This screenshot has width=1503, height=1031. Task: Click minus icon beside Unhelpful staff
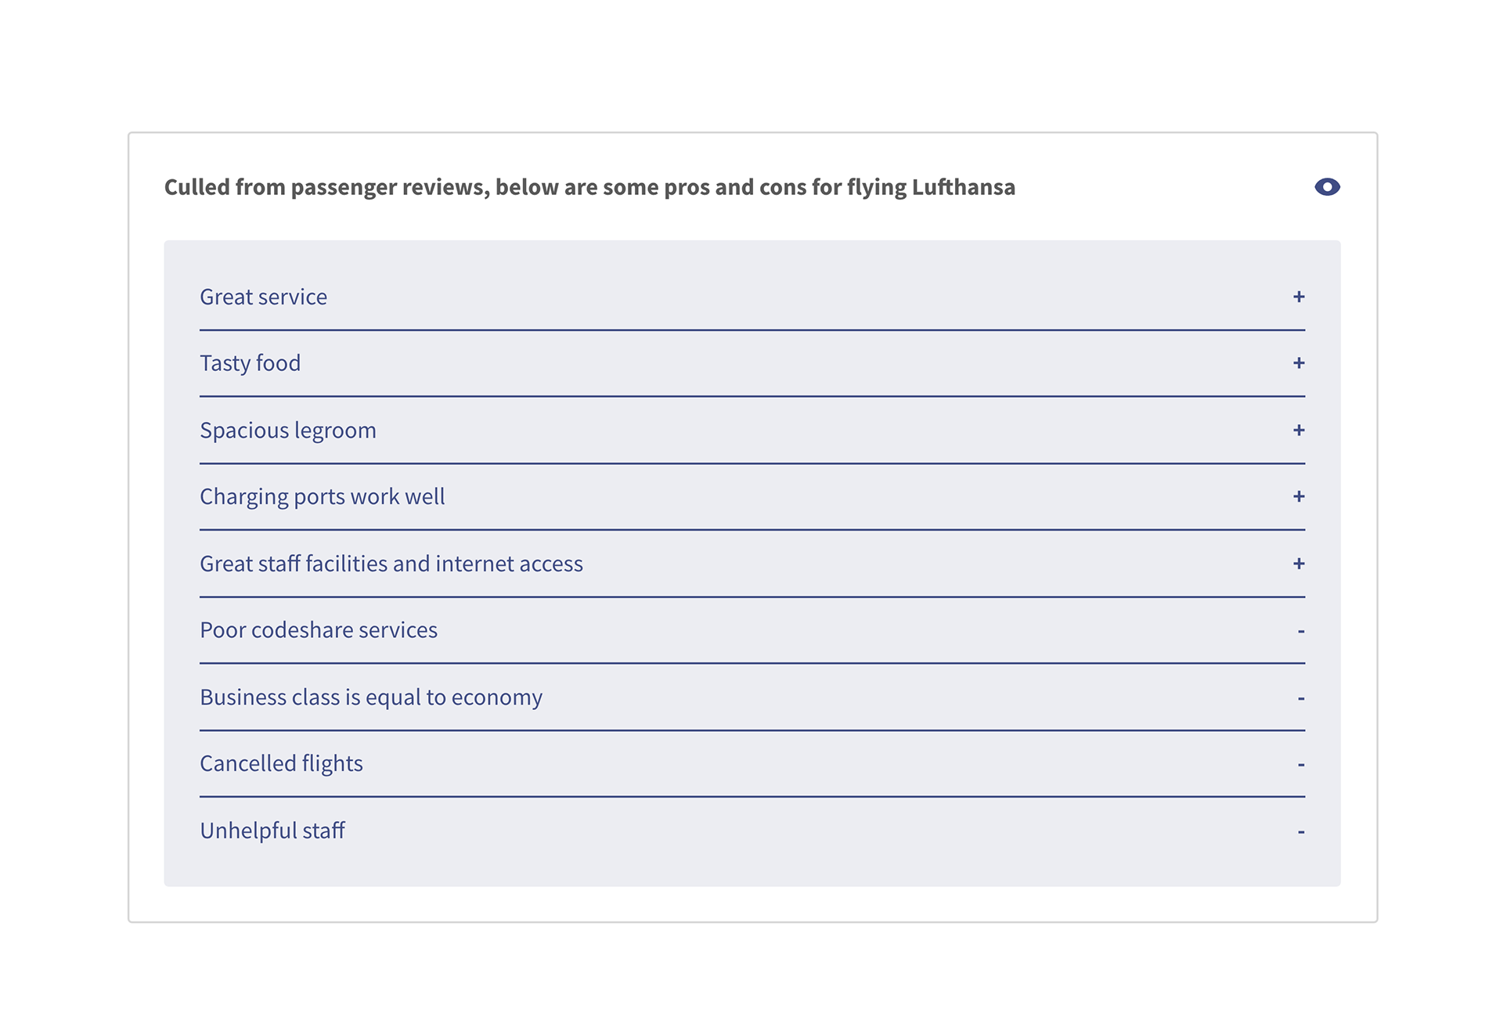1301,831
